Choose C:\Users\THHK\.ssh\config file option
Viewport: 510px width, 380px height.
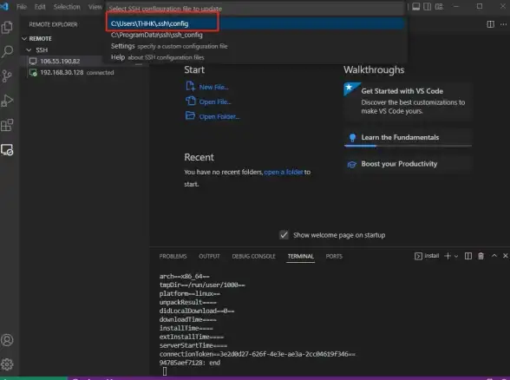pos(255,23)
